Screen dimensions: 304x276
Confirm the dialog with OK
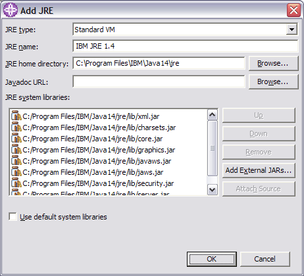(x=212, y=259)
